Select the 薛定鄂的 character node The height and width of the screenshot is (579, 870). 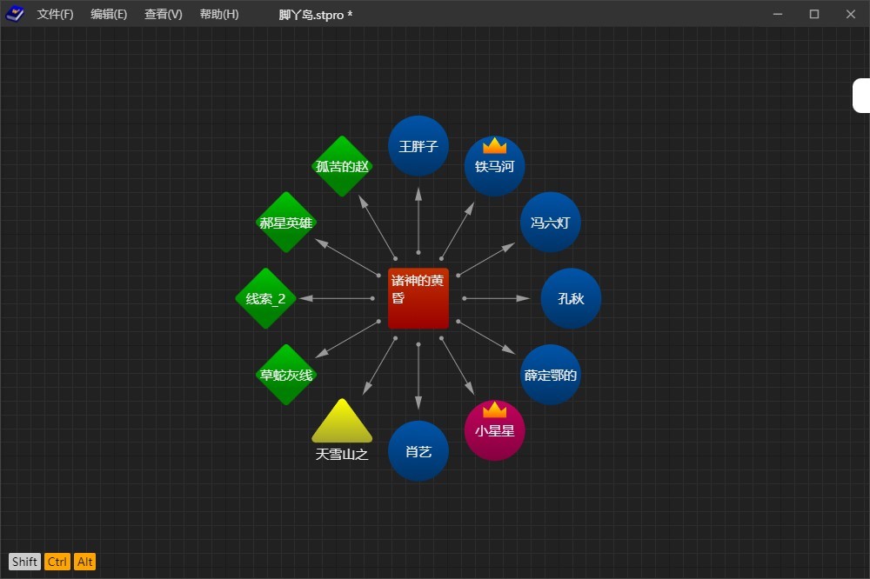550,375
